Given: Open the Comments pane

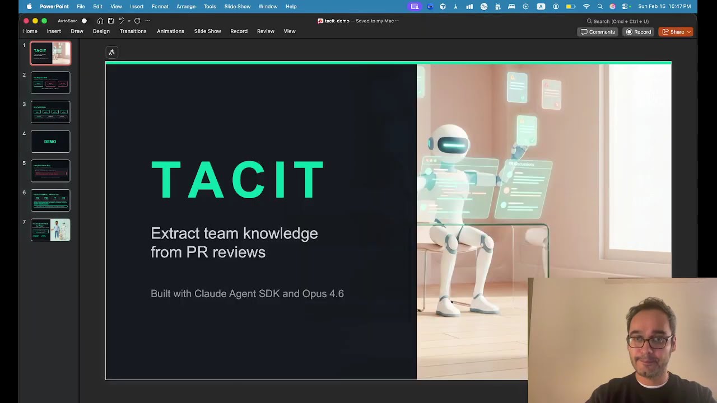Looking at the screenshot, I should (598, 32).
